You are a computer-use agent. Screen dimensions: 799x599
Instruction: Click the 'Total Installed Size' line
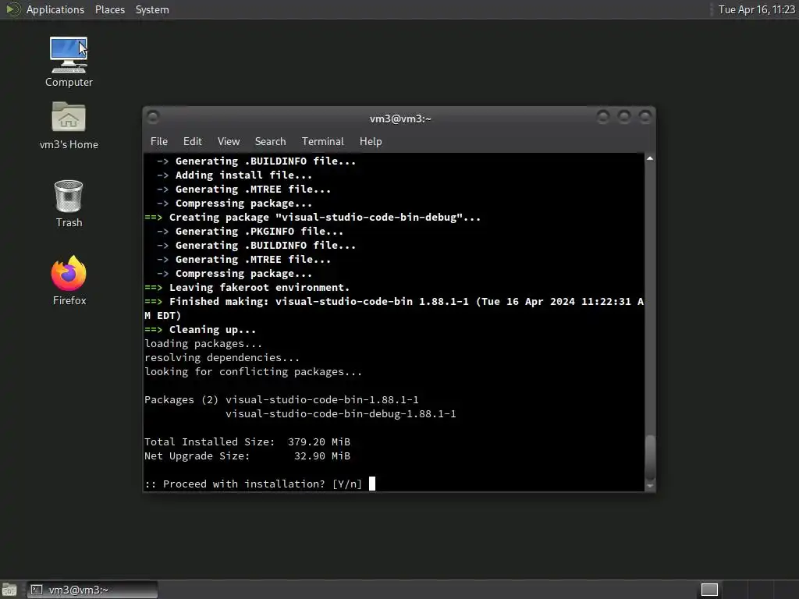tap(247, 441)
